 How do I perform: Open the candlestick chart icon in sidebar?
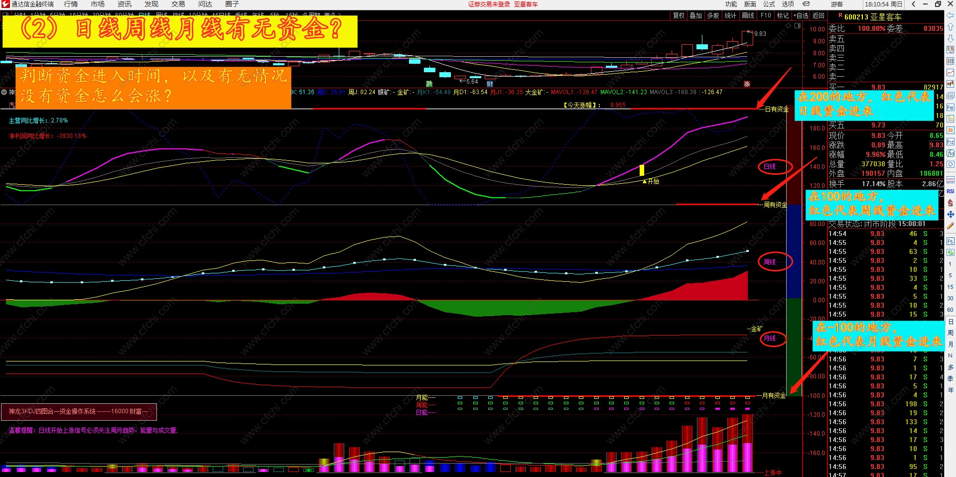pos(951,84)
